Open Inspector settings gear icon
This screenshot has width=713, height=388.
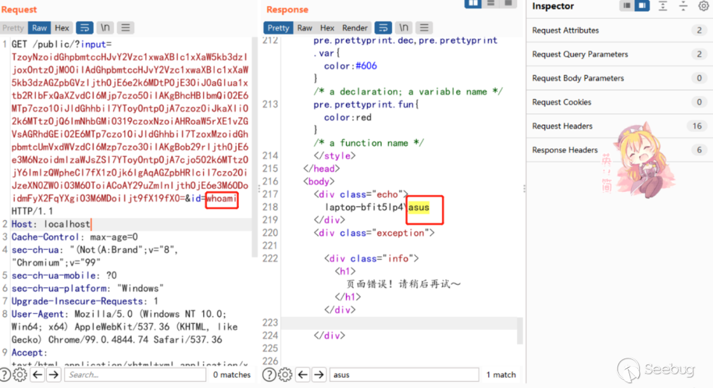coord(703,6)
